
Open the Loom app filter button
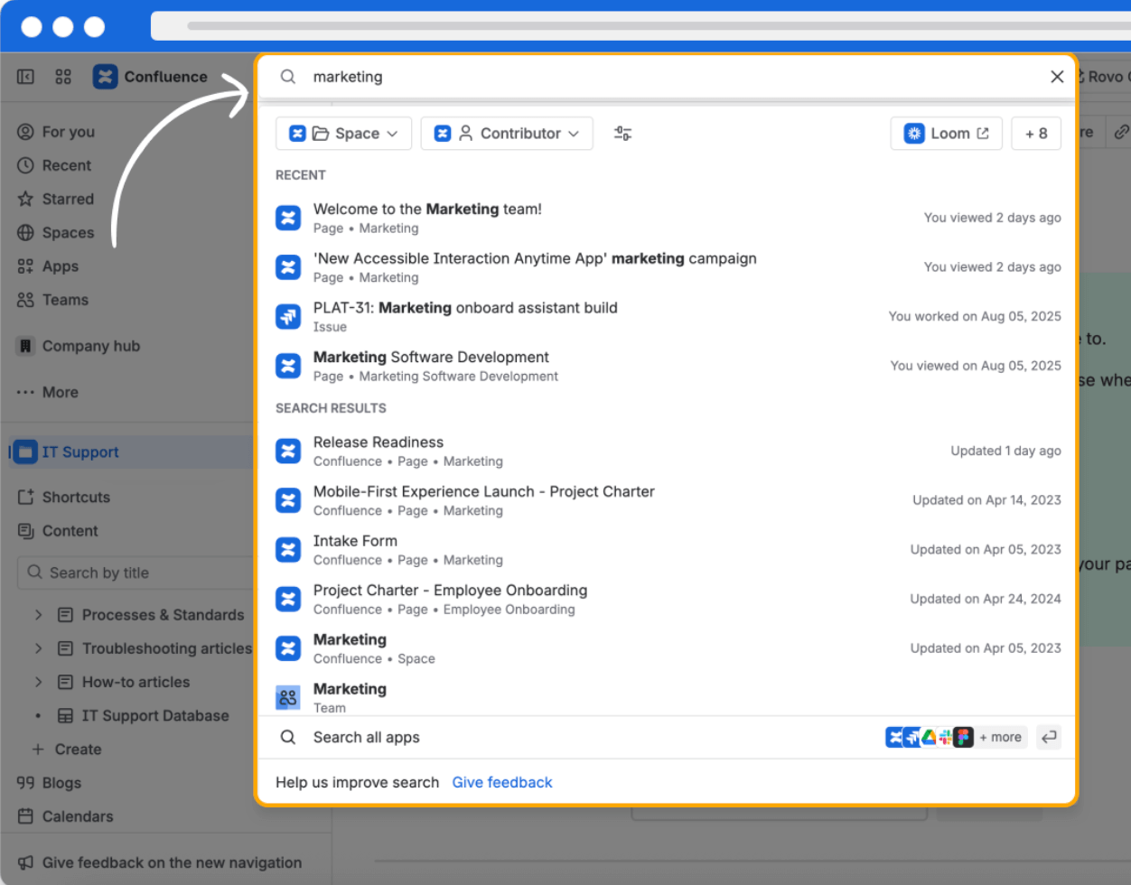click(946, 134)
